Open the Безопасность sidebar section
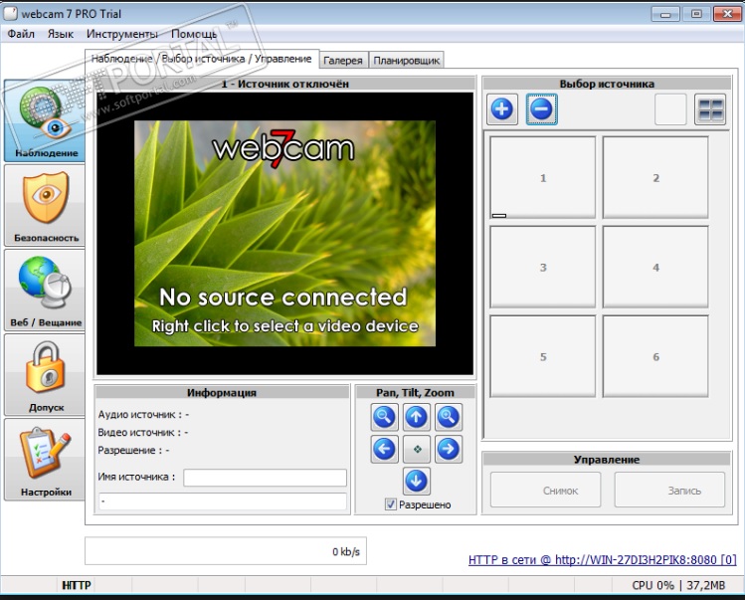The height and width of the screenshot is (600, 745). tap(45, 206)
